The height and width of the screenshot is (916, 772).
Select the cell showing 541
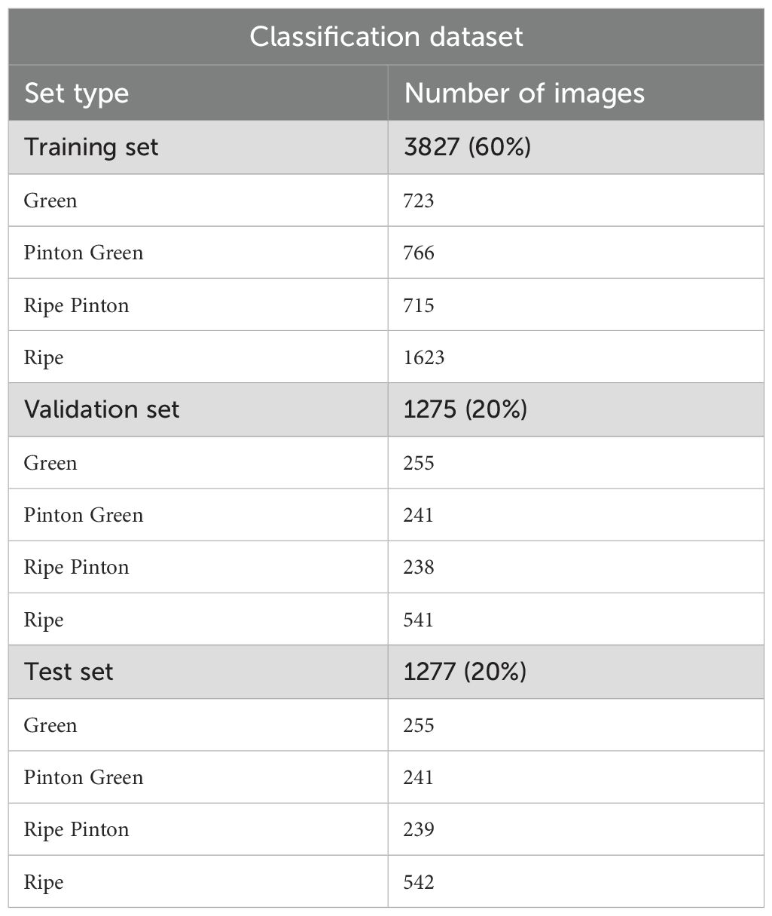[419, 620]
